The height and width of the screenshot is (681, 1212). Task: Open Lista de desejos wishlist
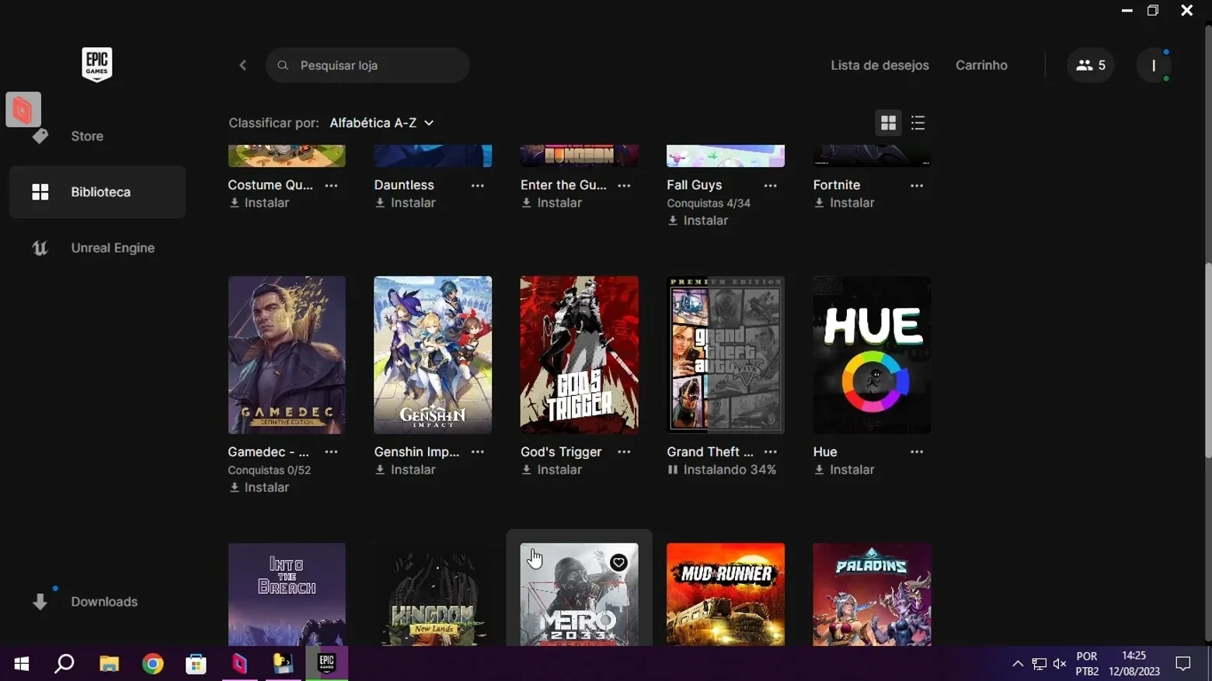coord(879,65)
